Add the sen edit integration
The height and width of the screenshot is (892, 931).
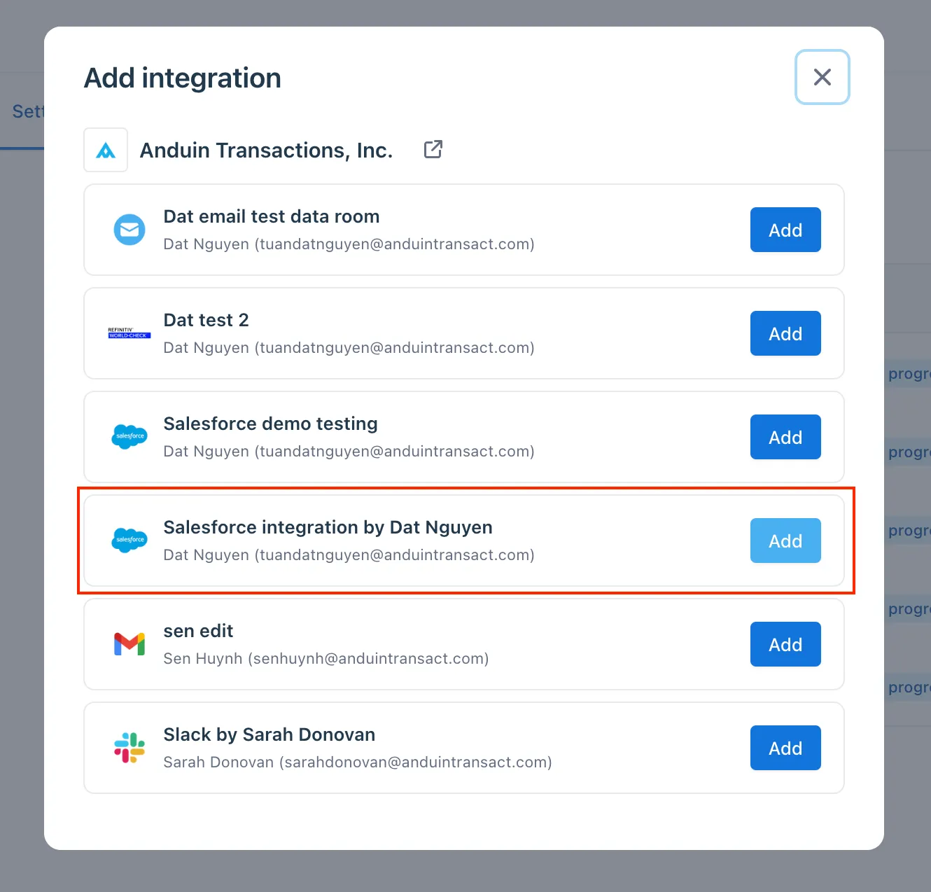click(785, 644)
